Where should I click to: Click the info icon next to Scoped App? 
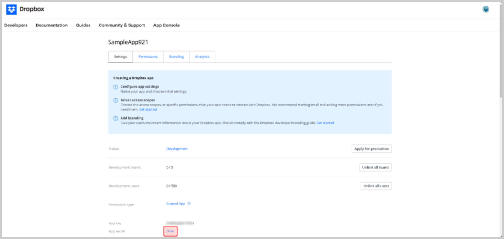(189, 204)
